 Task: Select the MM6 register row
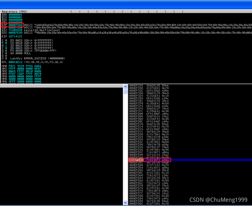click(21, 82)
